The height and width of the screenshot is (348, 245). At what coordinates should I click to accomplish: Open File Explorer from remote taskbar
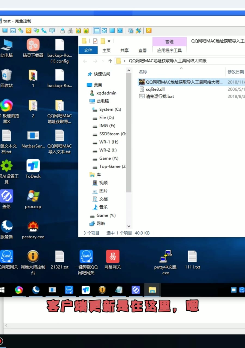(152, 290)
